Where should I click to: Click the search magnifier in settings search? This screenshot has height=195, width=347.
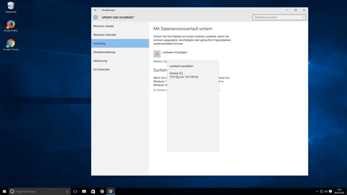[x=303, y=17]
